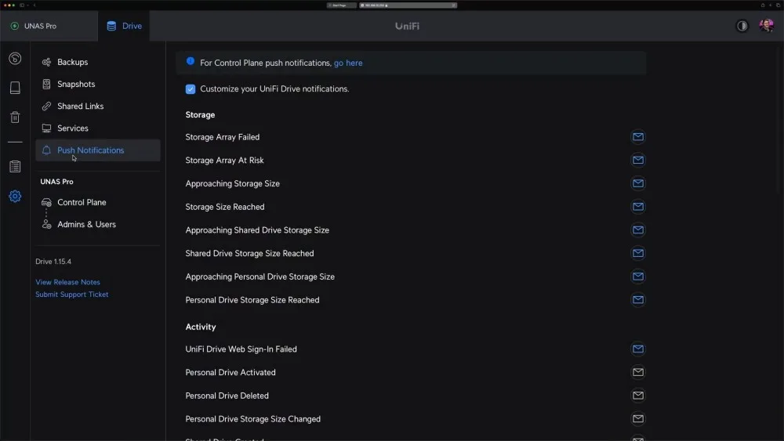Open Snapshots settings page
This screenshot has width=784, height=441.
pyautogui.click(x=98, y=84)
